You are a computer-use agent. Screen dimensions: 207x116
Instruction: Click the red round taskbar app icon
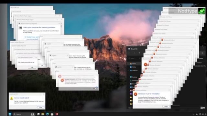tap(57, 114)
